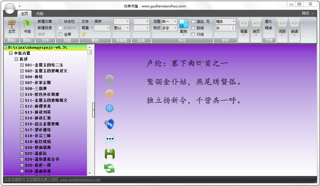Collapse the 医述 tree node
Viewport: 320px width, 186px height.
point(16,59)
